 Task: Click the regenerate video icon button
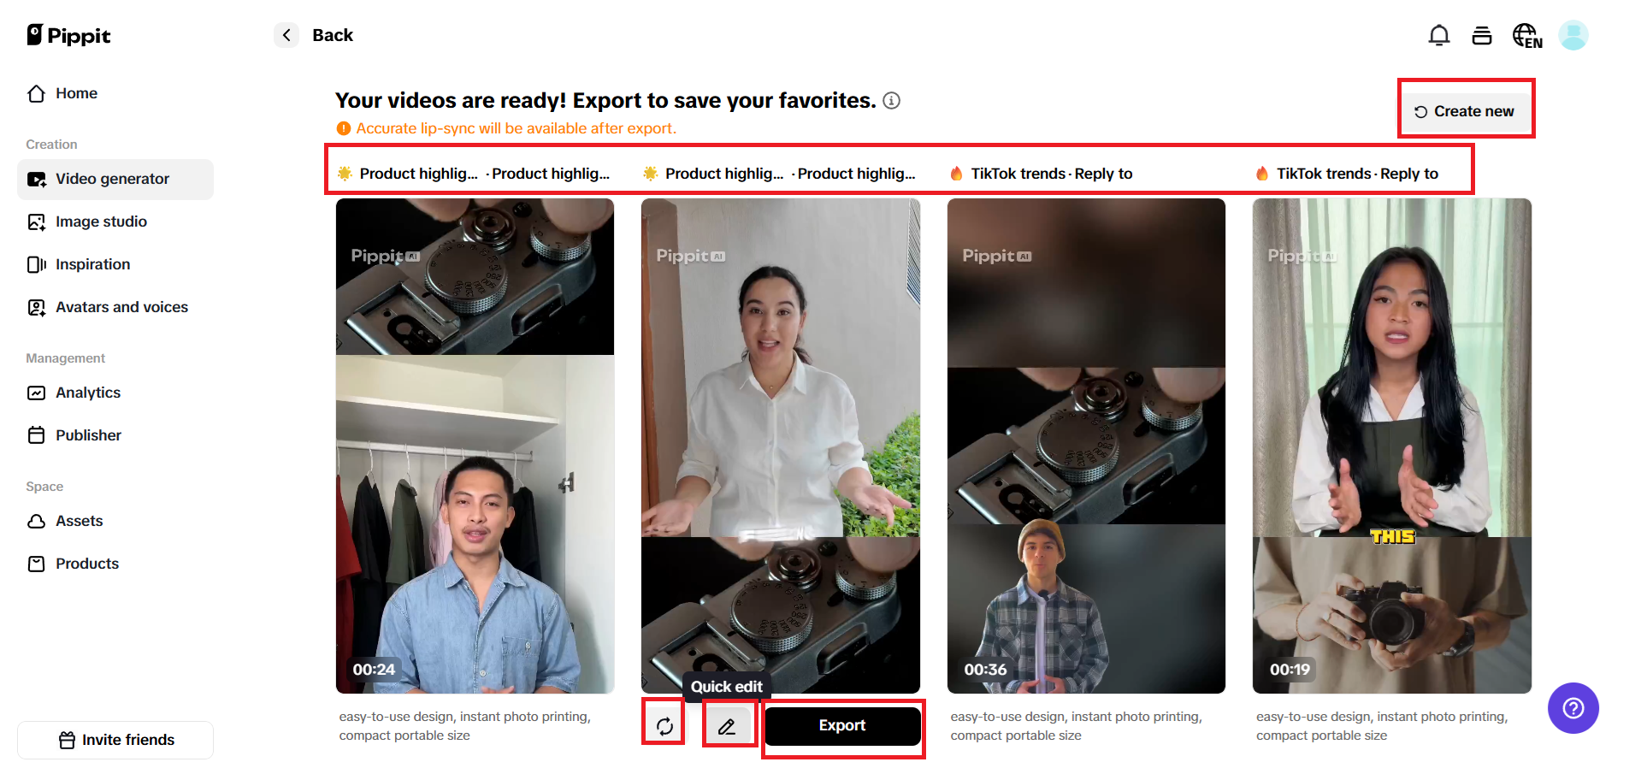coord(664,726)
